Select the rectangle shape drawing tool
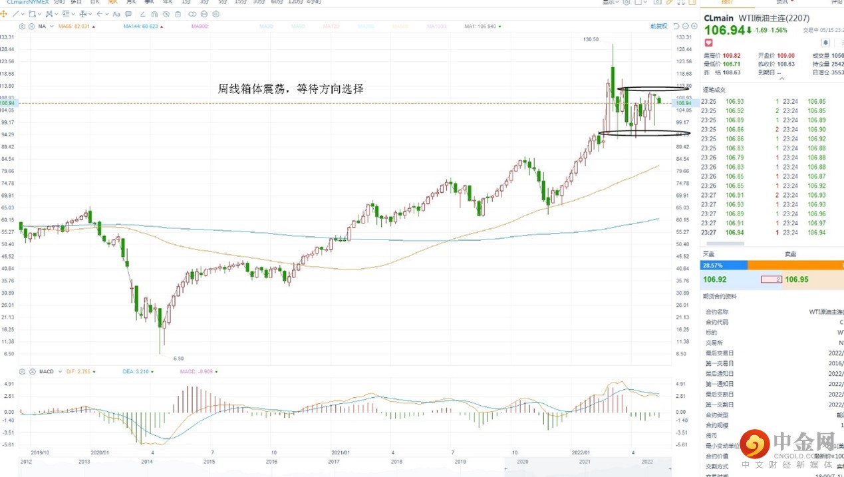 pos(32,14)
